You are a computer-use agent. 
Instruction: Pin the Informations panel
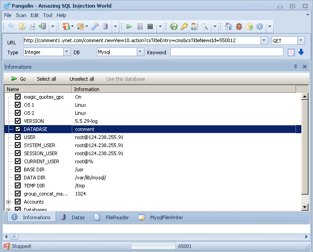tap(296, 66)
